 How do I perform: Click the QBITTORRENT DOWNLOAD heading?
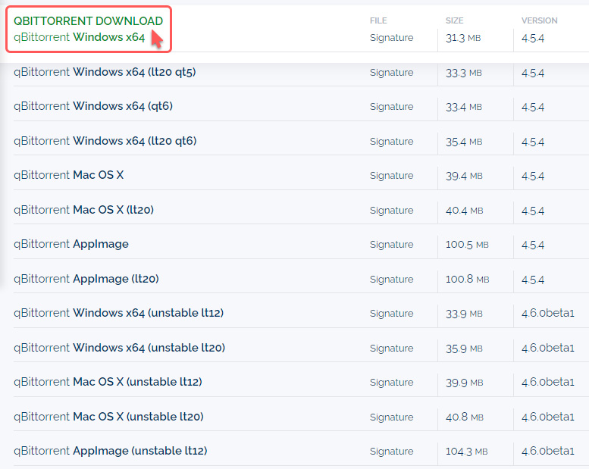[x=88, y=21]
